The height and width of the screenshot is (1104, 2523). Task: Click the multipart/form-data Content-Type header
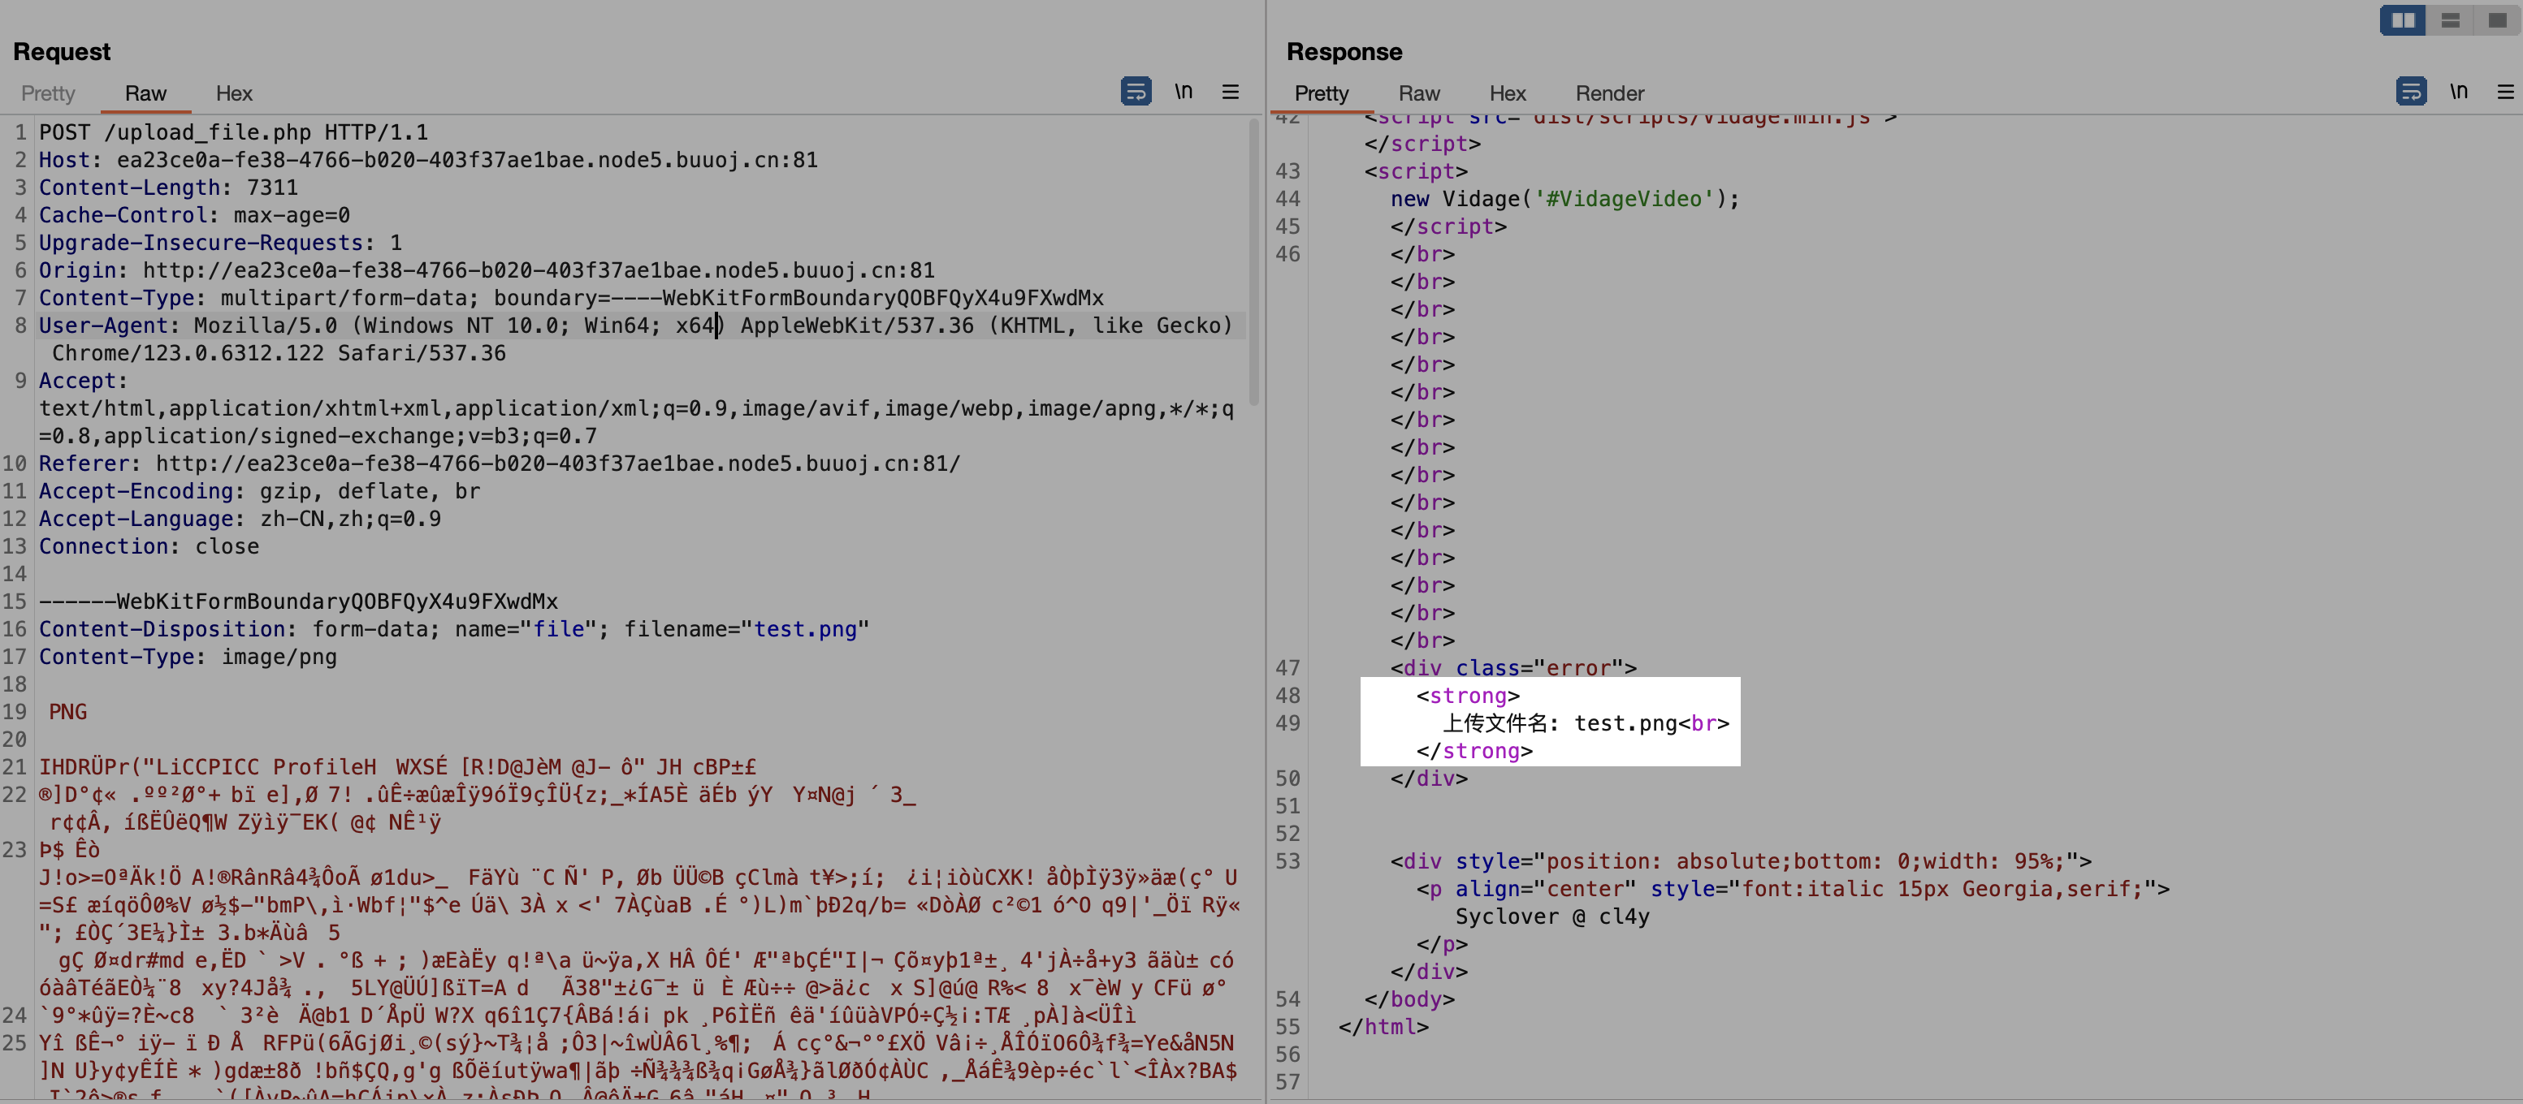click(571, 298)
